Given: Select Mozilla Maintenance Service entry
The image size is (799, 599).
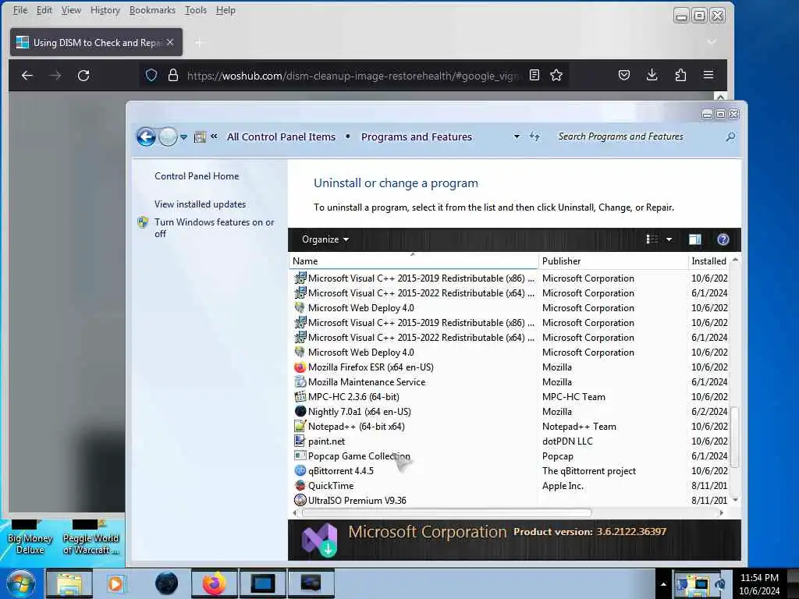Looking at the screenshot, I should point(367,382).
